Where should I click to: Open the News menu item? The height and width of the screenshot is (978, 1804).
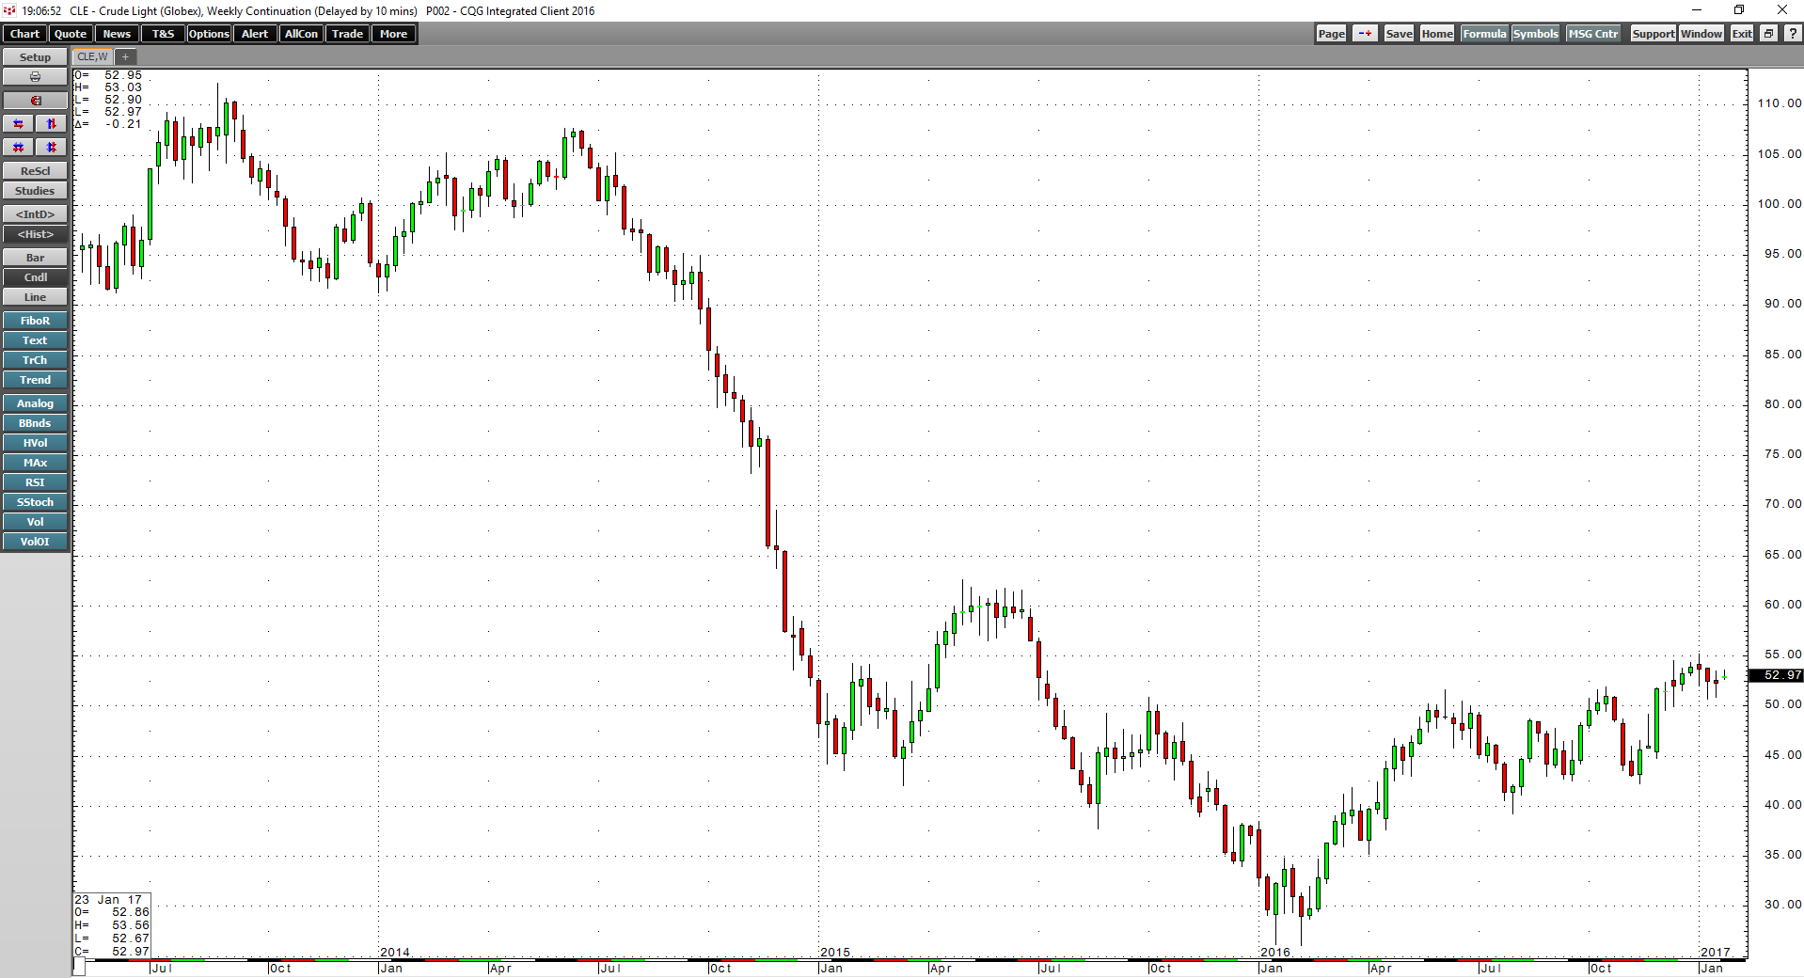click(x=117, y=34)
